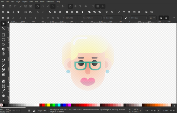The width and height of the screenshot is (177, 113).
Task: Click the New document icon
Action: pos(3,12)
